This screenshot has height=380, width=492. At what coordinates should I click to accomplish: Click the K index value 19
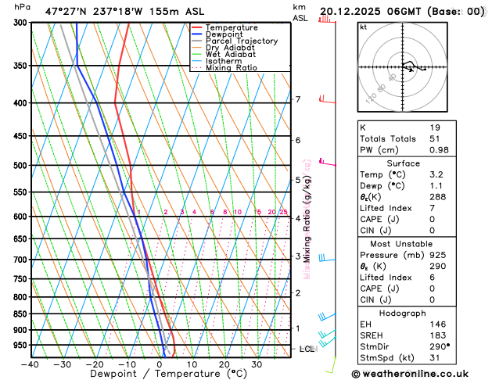[435, 128]
